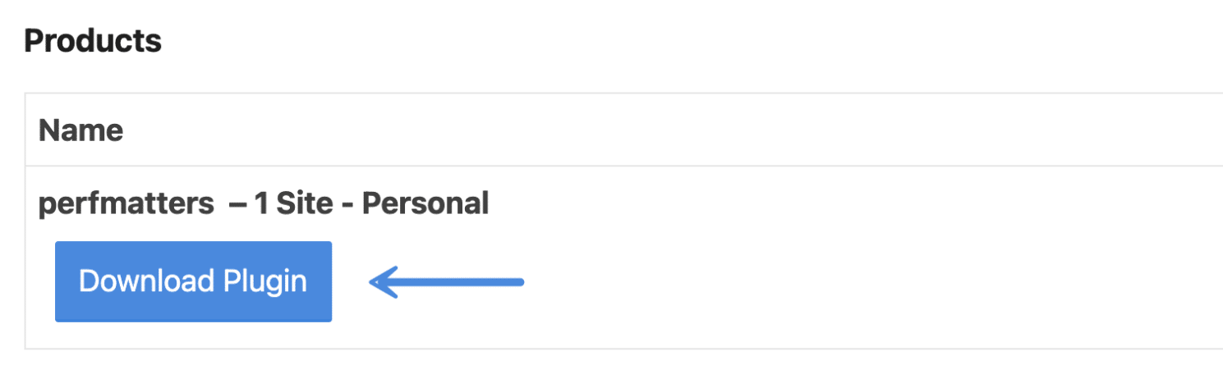This screenshot has width=1223, height=374.
Task: Click the left edge of the Download Plugin button
Action: pos(58,281)
